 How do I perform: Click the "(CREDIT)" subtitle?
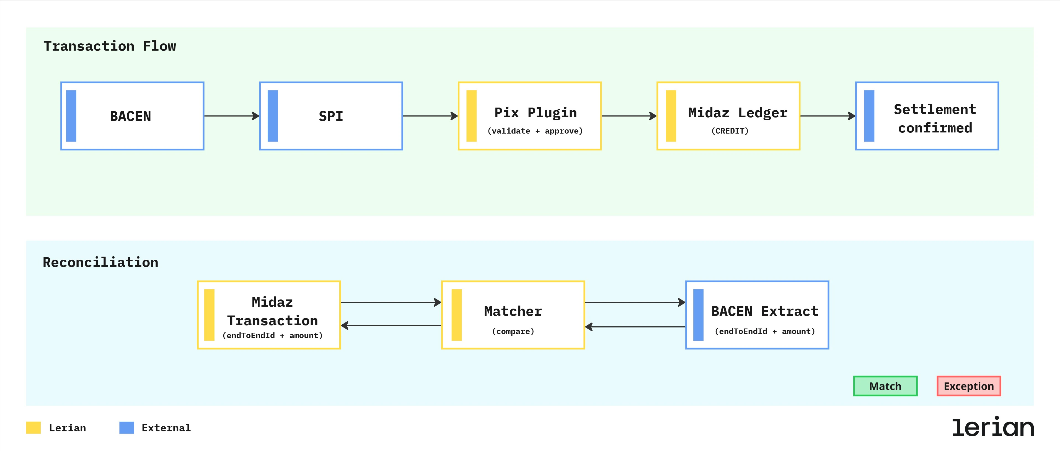click(730, 131)
